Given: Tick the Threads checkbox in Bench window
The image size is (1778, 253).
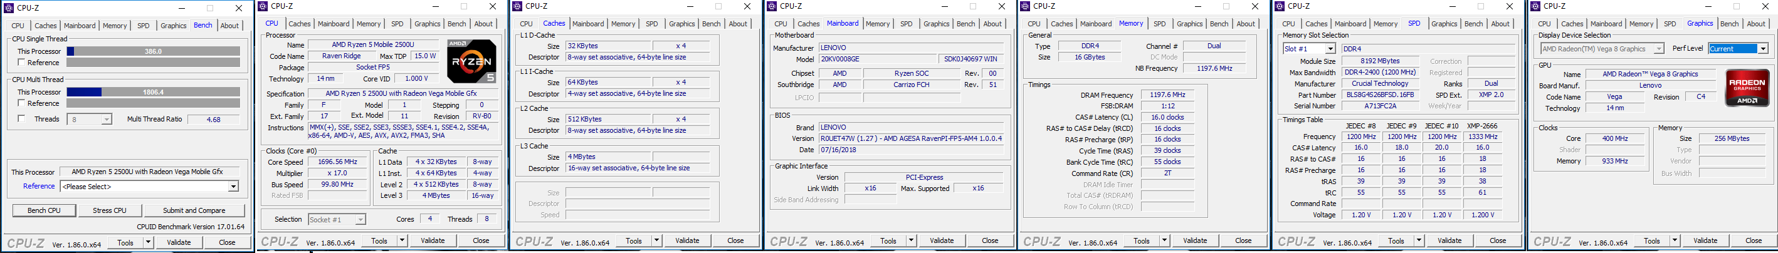Looking at the screenshot, I should 21,118.
